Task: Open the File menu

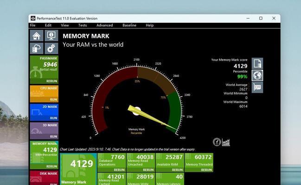Action: (32, 25)
